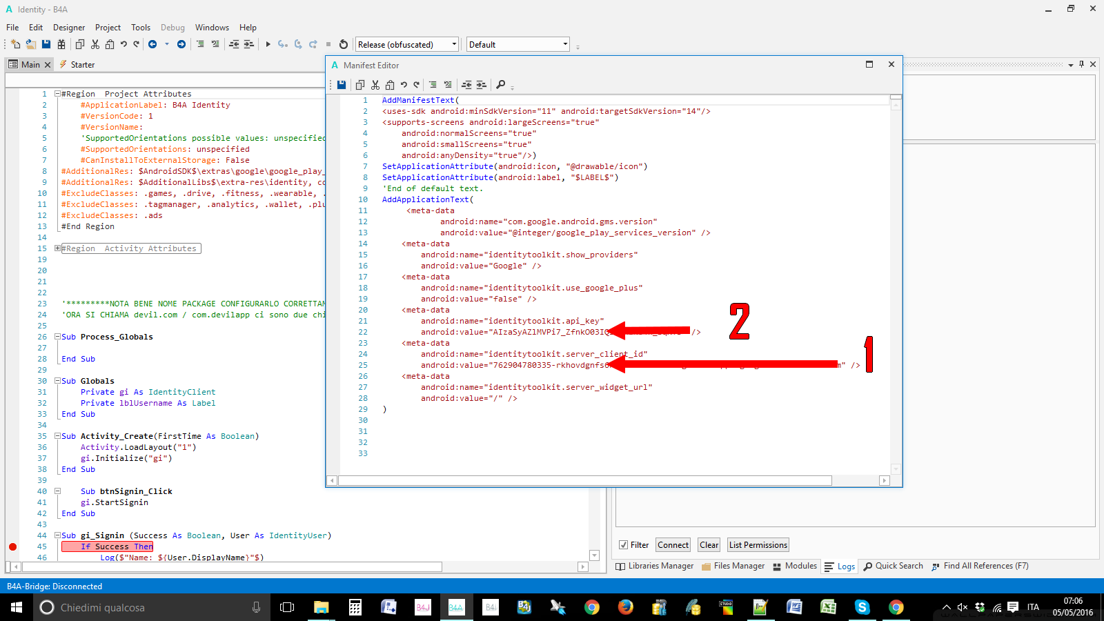Screen dimensions: 1104x621
Task: Open Skype from the taskbar
Action: 862,607
